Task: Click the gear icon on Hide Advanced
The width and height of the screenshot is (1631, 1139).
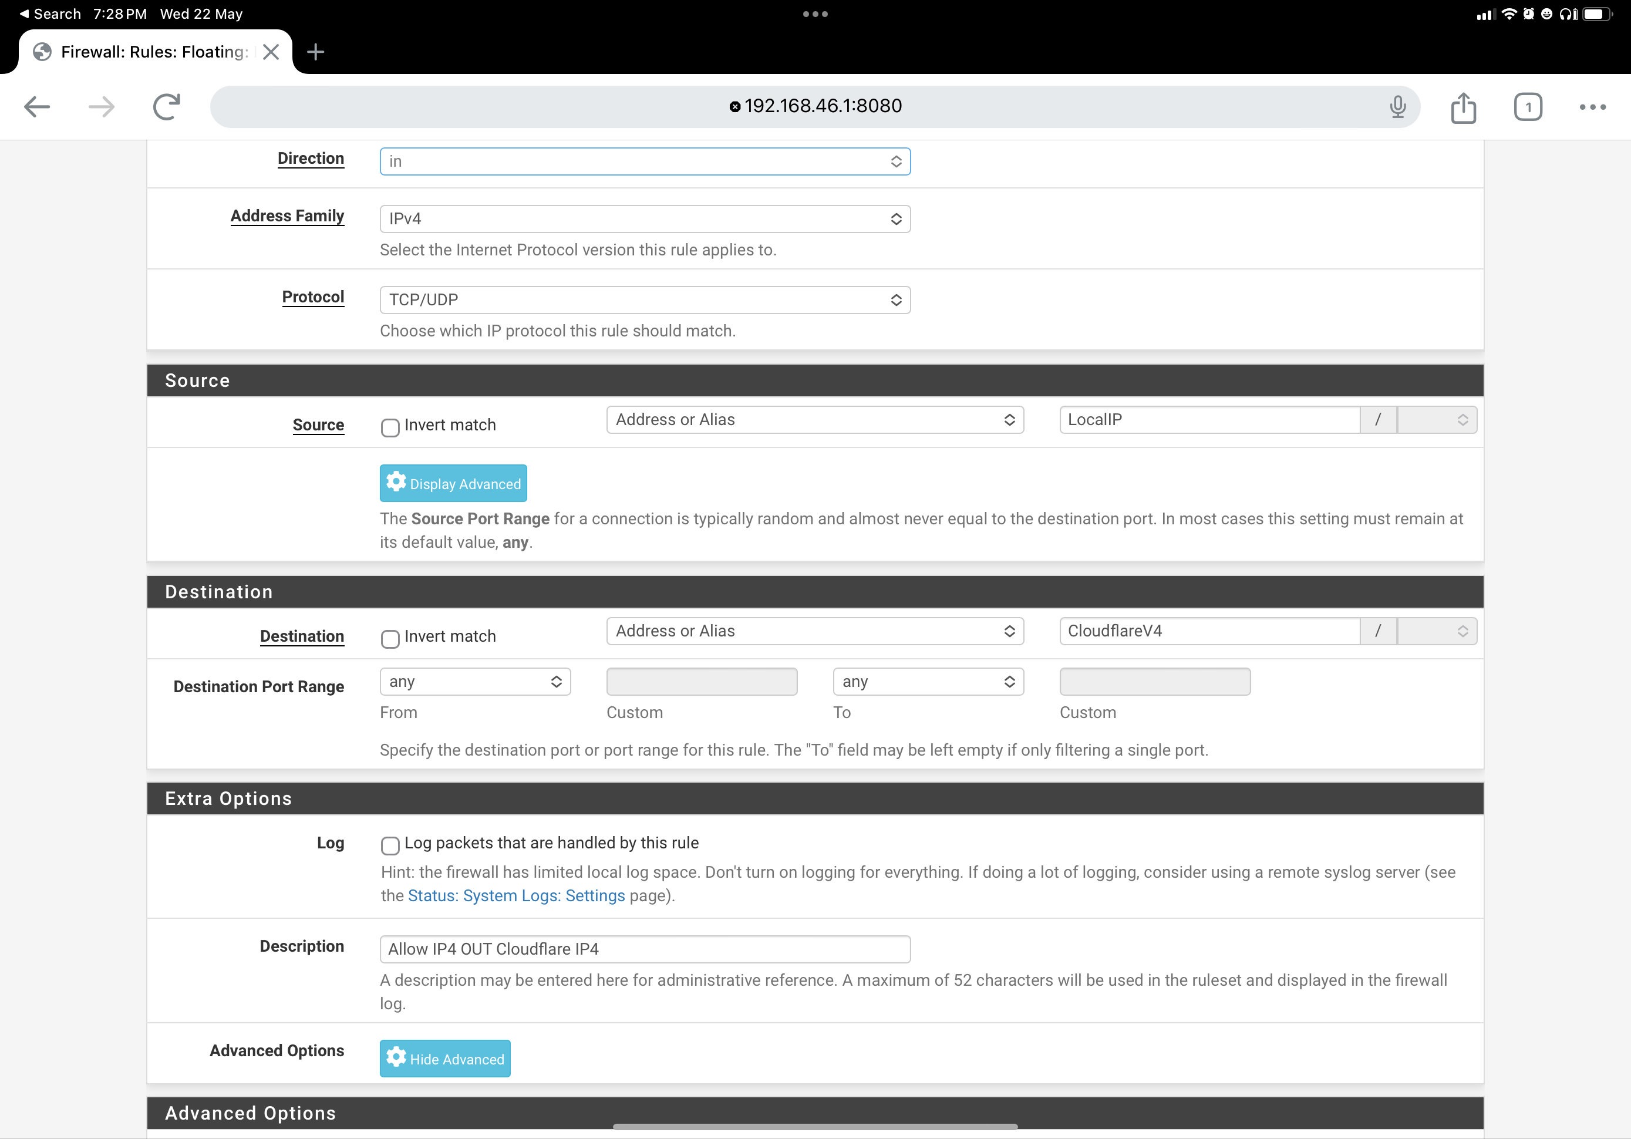Action: coord(396,1057)
